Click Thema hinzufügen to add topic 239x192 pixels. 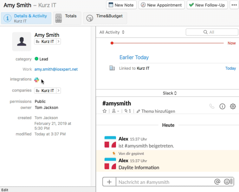156,111
